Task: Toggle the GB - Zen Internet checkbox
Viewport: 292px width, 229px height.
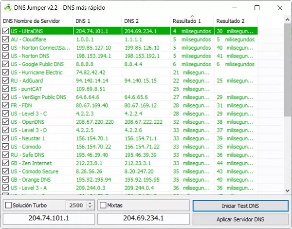Action: point(5,163)
